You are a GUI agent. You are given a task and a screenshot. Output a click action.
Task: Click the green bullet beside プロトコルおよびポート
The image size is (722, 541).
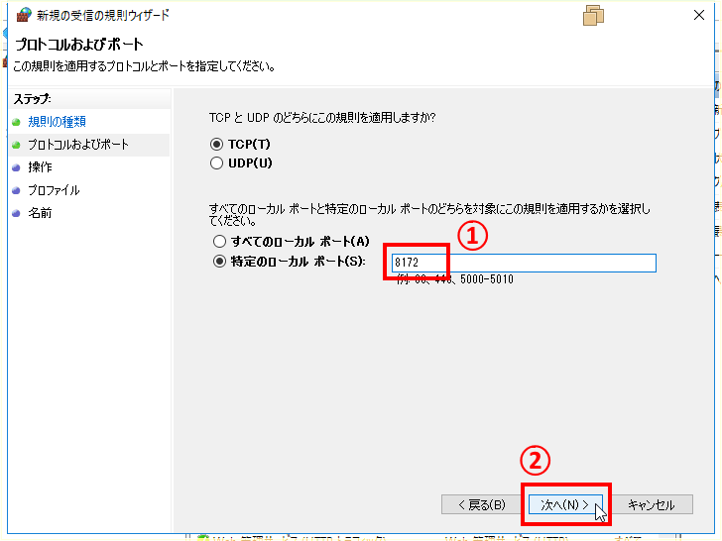[x=16, y=145]
